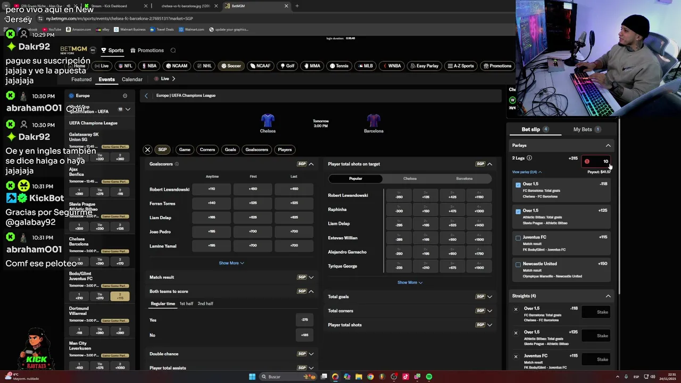Open the Easy Parlay pill
The width and height of the screenshot is (681, 383).
click(425, 66)
